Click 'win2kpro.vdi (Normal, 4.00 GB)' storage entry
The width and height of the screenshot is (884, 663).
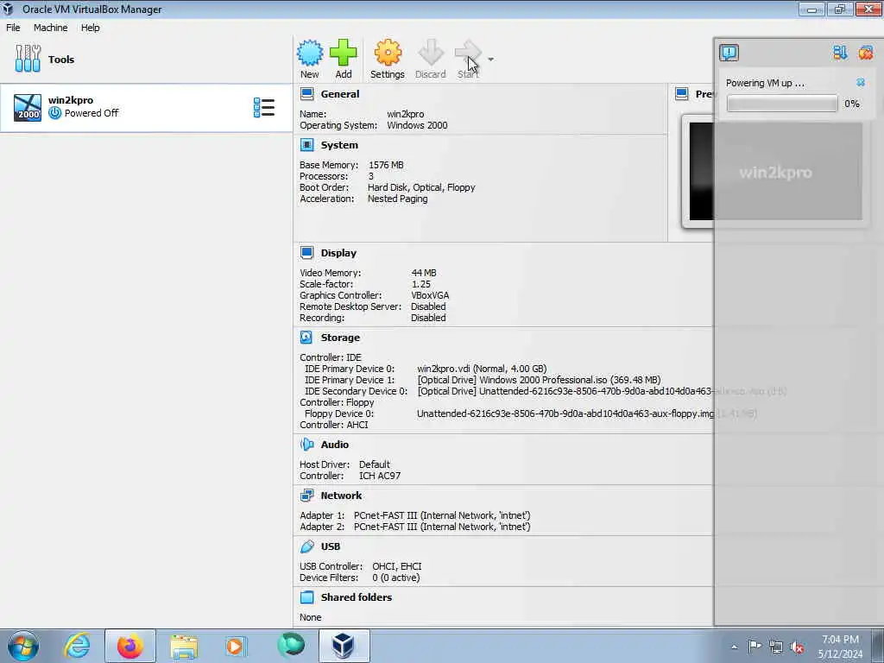click(482, 368)
